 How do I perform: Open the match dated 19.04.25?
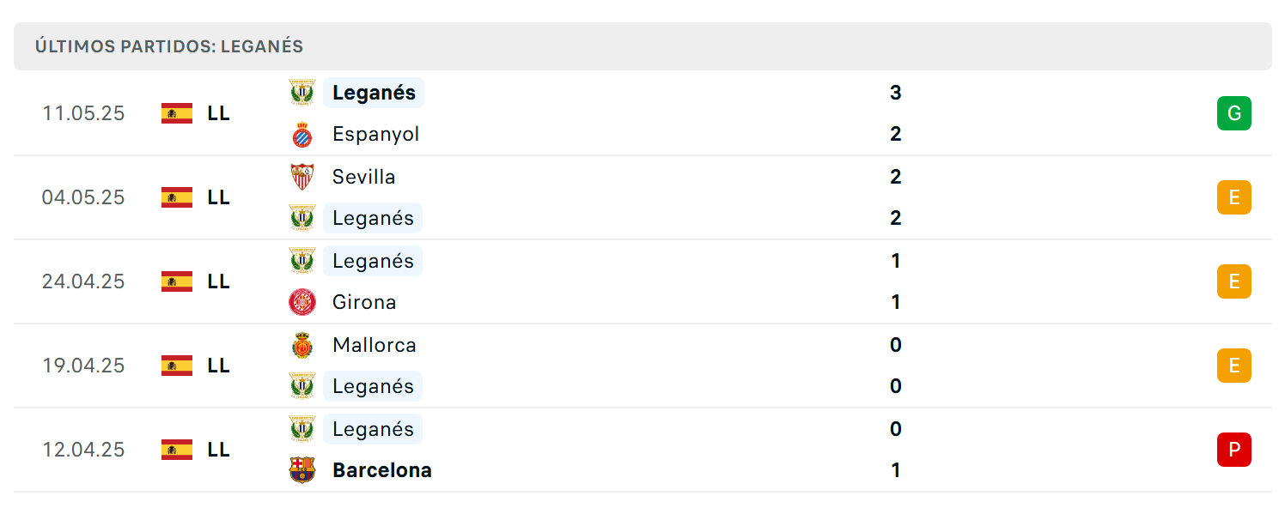(642, 366)
